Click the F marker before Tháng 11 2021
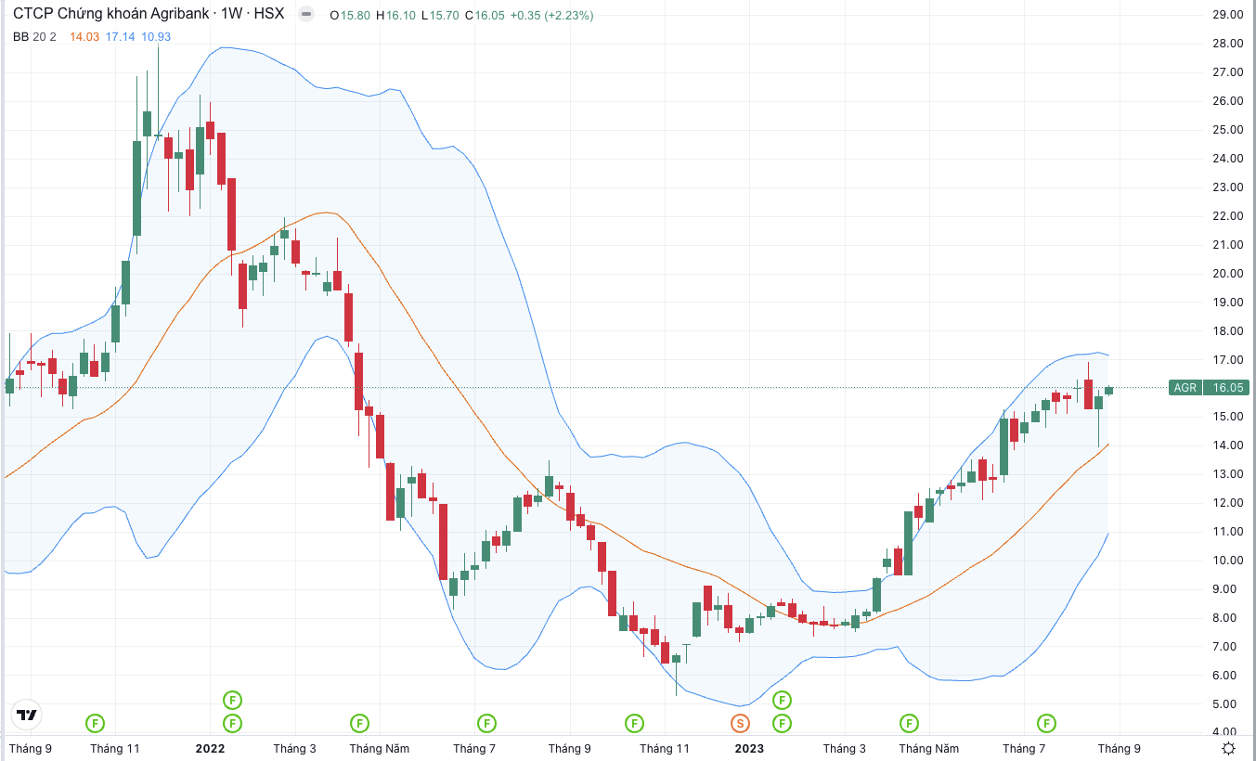The image size is (1256, 761). click(96, 722)
